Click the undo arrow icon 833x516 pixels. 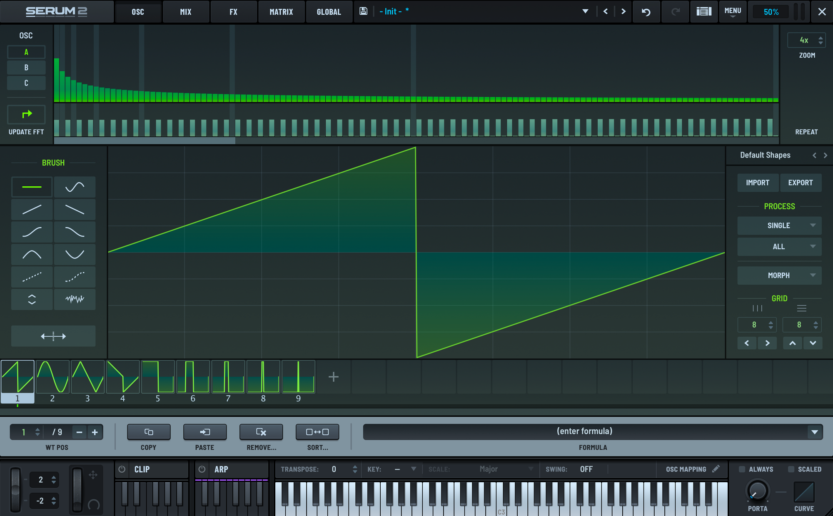click(646, 12)
